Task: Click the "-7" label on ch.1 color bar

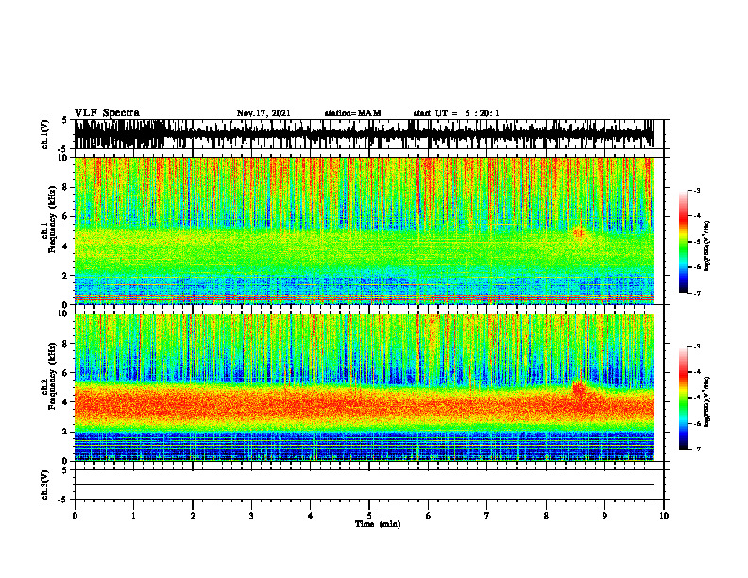Action: click(x=697, y=294)
